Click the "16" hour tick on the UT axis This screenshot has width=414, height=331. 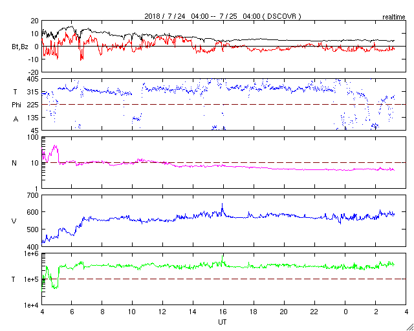click(x=223, y=312)
